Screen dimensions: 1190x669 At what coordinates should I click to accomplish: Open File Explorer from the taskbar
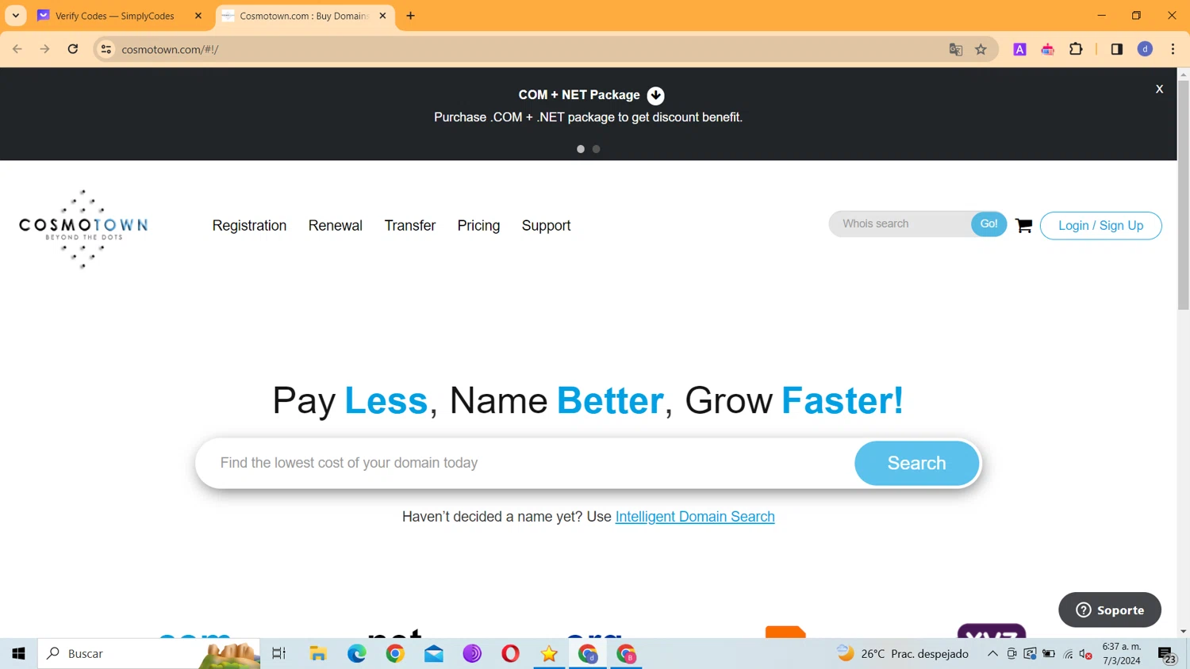point(318,654)
